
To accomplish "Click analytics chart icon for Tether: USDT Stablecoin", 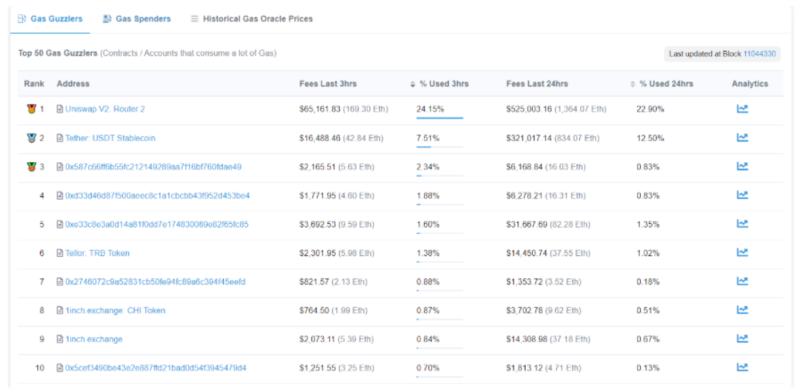I will [x=741, y=138].
